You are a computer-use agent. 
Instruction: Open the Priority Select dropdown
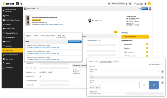point(125,77)
